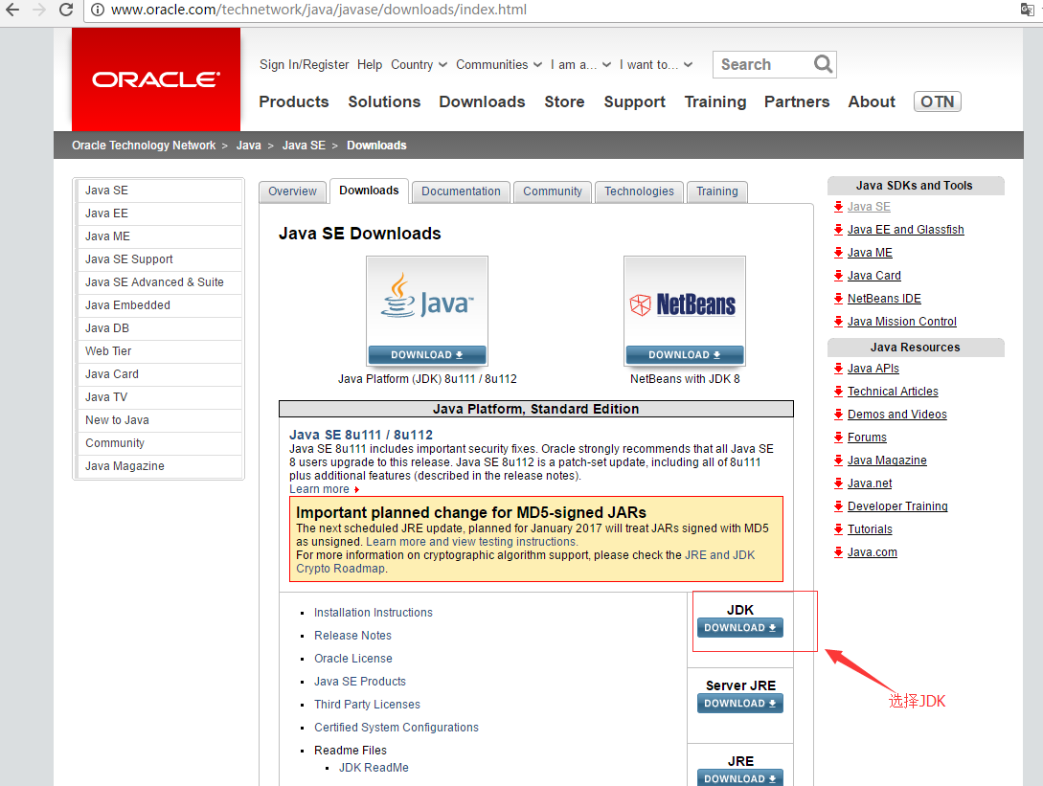Click Download button under NetBeans logo

685,355
